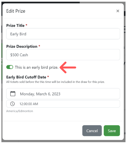
Task: Click the Prize Description label
Action: 22,47
